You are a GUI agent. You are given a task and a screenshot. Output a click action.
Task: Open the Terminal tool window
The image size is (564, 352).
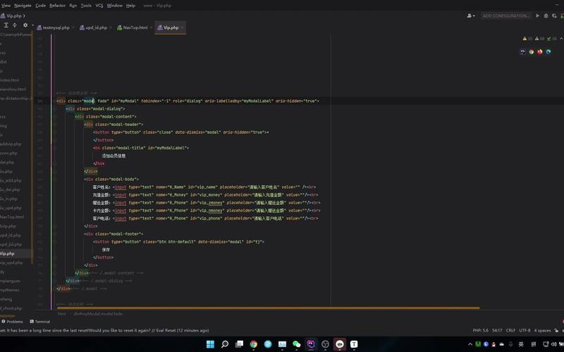[x=40, y=322]
